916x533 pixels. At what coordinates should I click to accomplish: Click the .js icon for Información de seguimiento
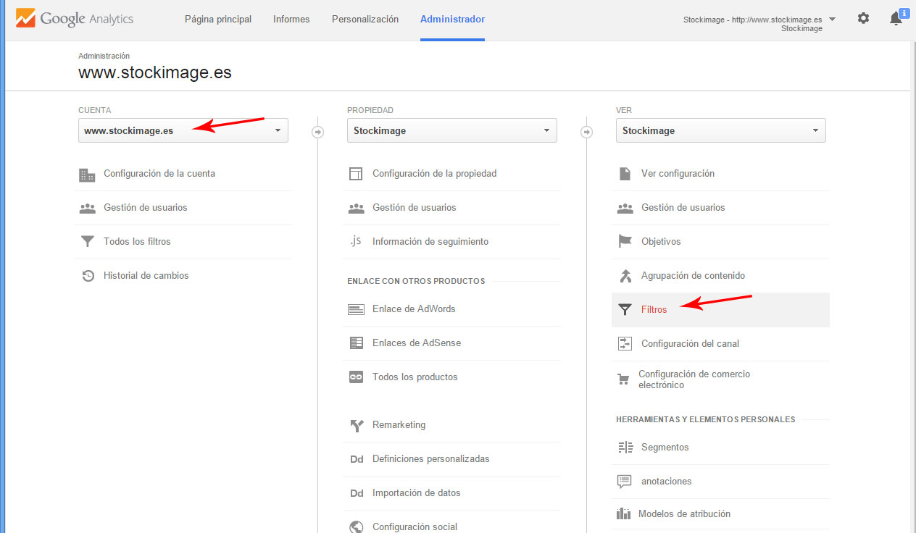point(355,241)
